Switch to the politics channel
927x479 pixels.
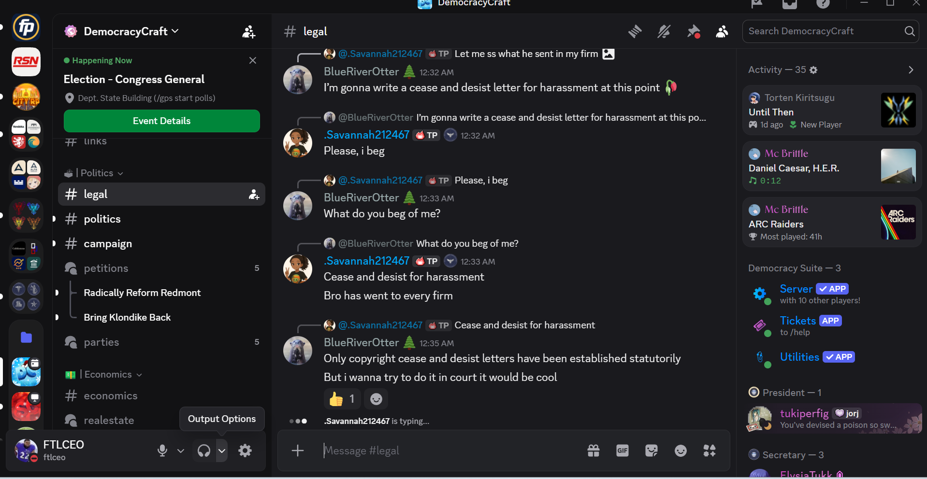[102, 219]
